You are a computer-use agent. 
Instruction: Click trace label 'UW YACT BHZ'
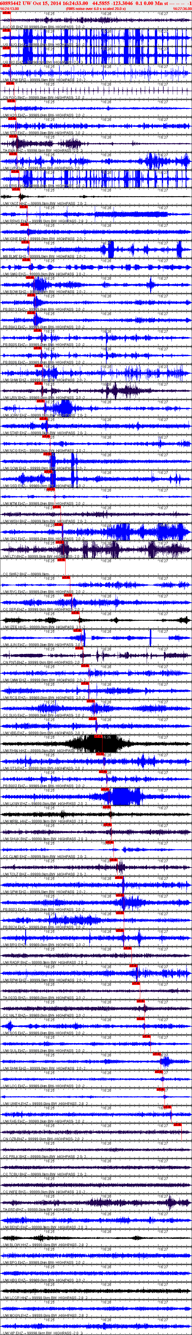pyautogui.click(x=14, y=204)
